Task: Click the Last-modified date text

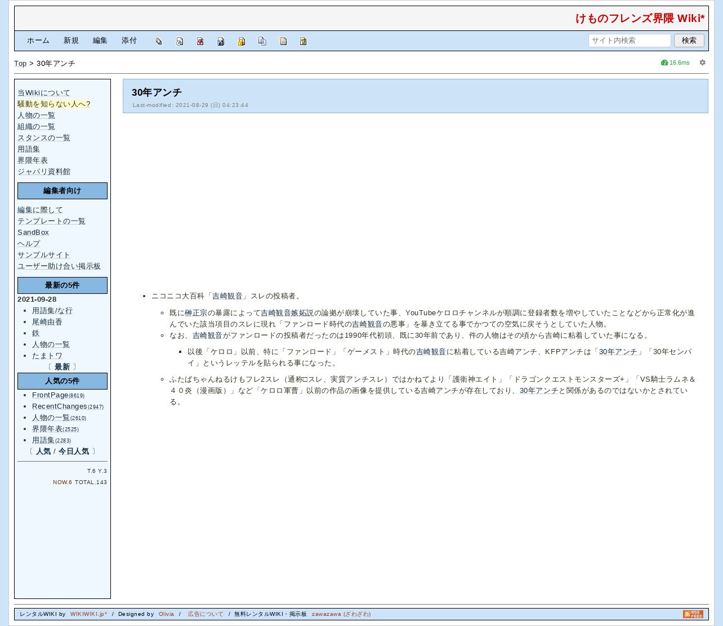Action: (190, 105)
